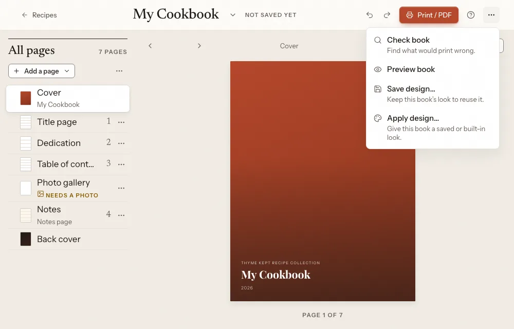Select the Cover page in the list
This screenshot has width=514, height=329.
(68, 99)
